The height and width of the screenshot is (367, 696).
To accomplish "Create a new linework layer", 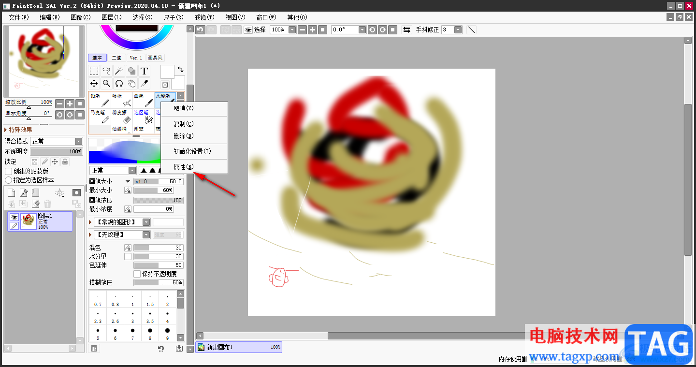I will (23, 193).
